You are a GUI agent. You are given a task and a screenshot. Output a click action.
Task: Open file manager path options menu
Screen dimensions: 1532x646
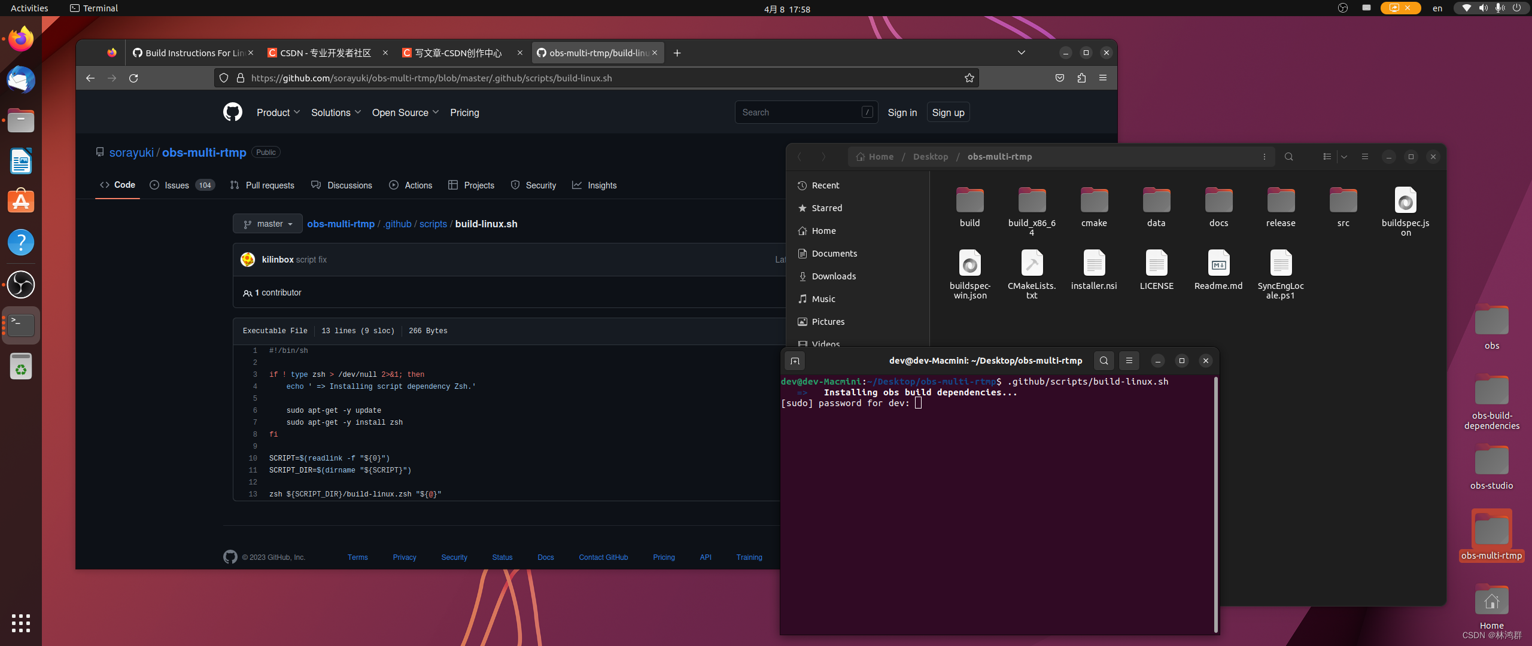tap(1264, 157)
